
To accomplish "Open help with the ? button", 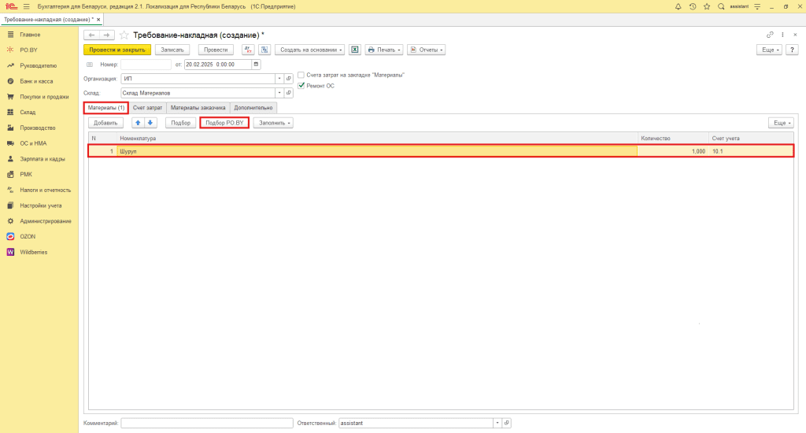I will tap(792, 50).
